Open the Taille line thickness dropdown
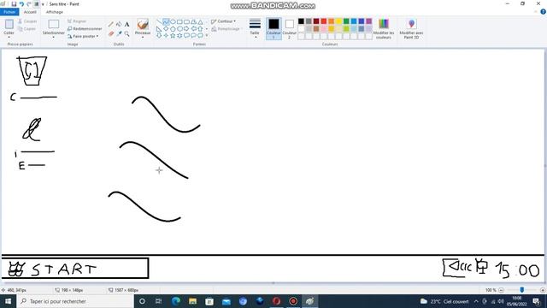This screenshot has width=547, height=308. tap(255, 28)
